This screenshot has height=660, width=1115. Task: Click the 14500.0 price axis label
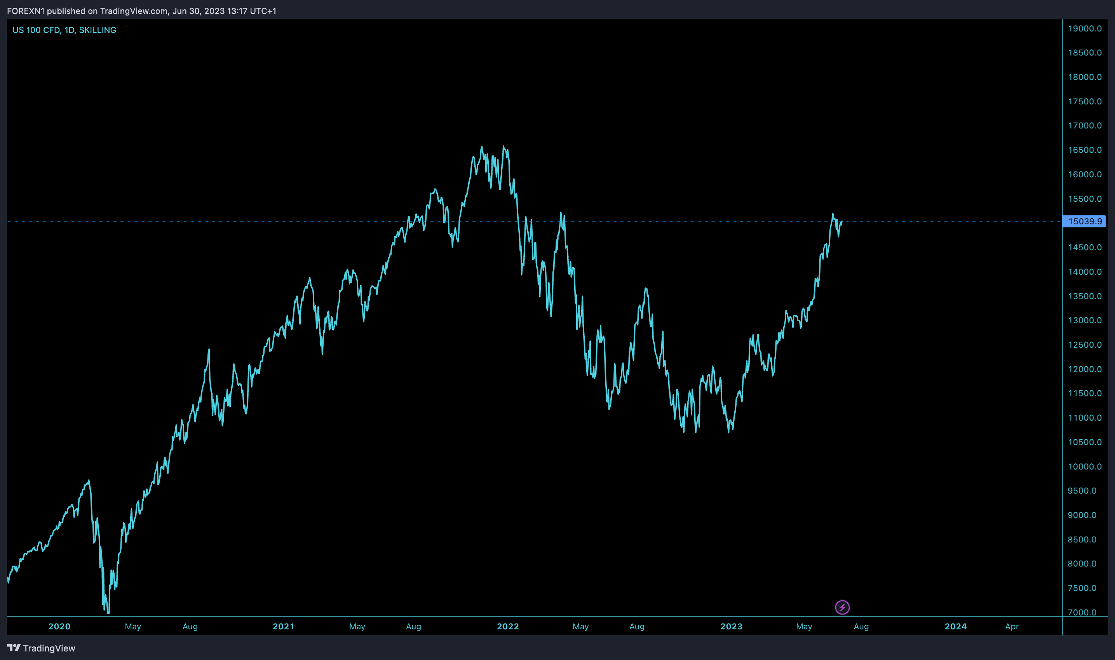pyautogui.click(x=1085, y=247)
